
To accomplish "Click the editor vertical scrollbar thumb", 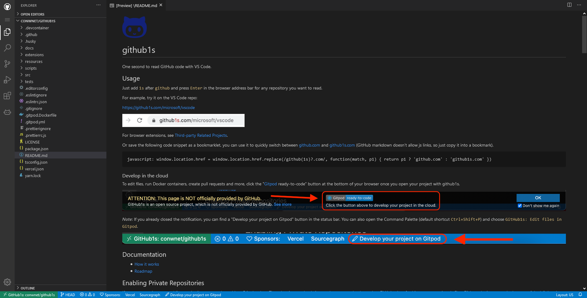I will pos(584,35).
